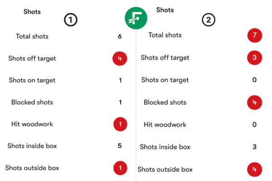Click left Shots inside box label
272x181 pixels.
click(x=32, y=146)
